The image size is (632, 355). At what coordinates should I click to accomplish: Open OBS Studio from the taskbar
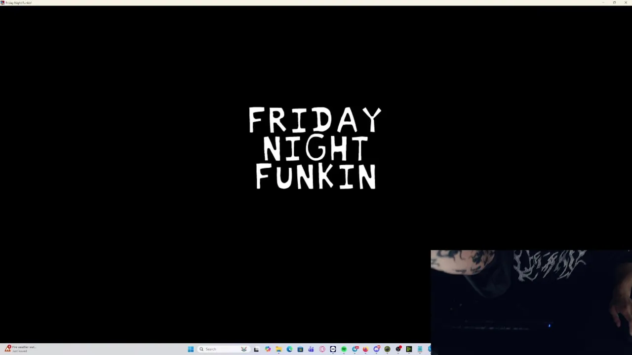tap(398, 349)
